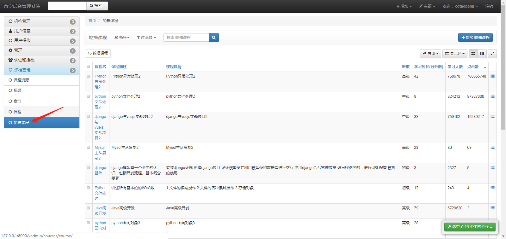The image size is (506, 239).
Task: Open 课程 in sidebar
Action: point(42,112)
